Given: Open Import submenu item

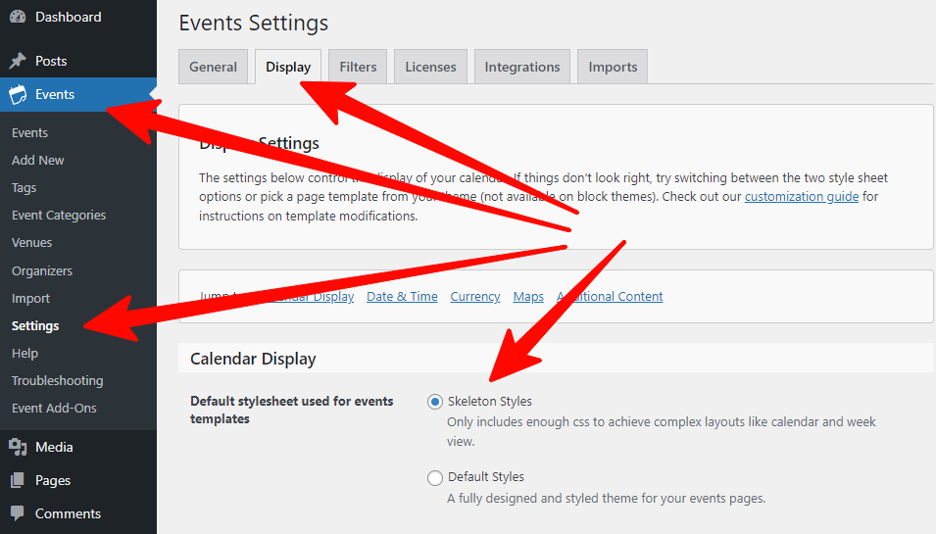Looking at the screenshot, I should tap(30, 298).
